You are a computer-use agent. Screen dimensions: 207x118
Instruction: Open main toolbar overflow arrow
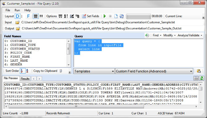[x=203, y=18]
